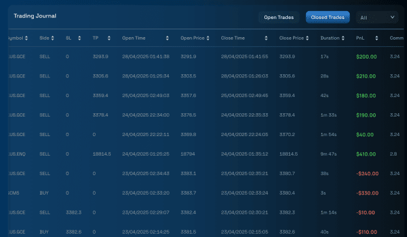This screenshot has height=237, width=407.
Task: Sort by Side column arrows
Action: click(x=53, y=38)
